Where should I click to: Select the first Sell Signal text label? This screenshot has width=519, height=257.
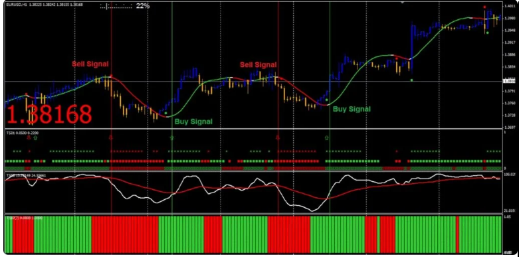click(90, 64)
